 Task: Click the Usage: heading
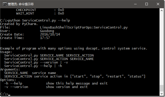pos(6,52)
